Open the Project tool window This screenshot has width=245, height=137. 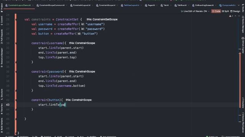tap(2, 8)
